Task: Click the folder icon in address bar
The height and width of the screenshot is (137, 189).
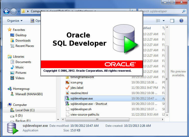Action: [x=23, y=11]
